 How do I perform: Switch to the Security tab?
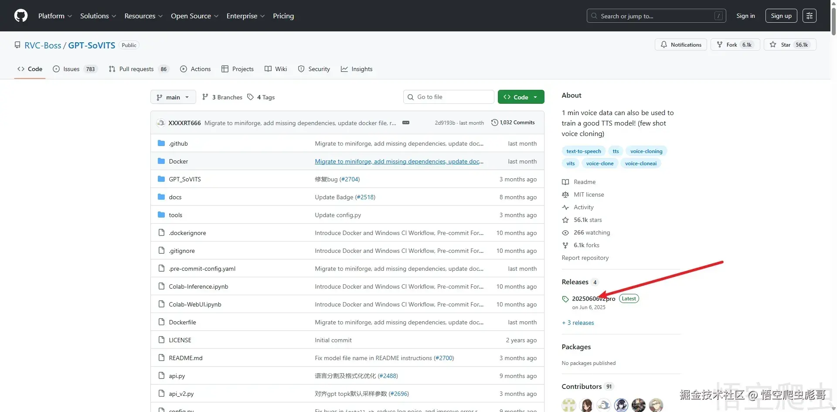tap(314, 69)
